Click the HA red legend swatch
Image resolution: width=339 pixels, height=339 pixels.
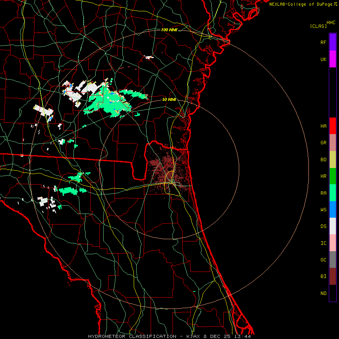[333, 126]
